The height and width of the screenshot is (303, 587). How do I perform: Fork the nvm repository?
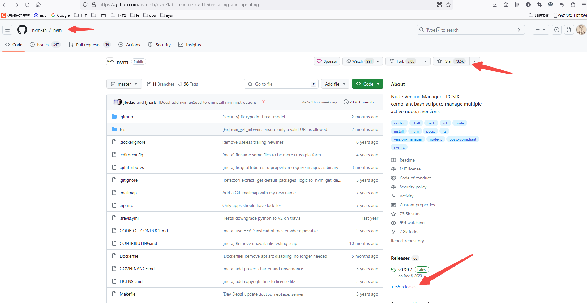click(403, 61)
